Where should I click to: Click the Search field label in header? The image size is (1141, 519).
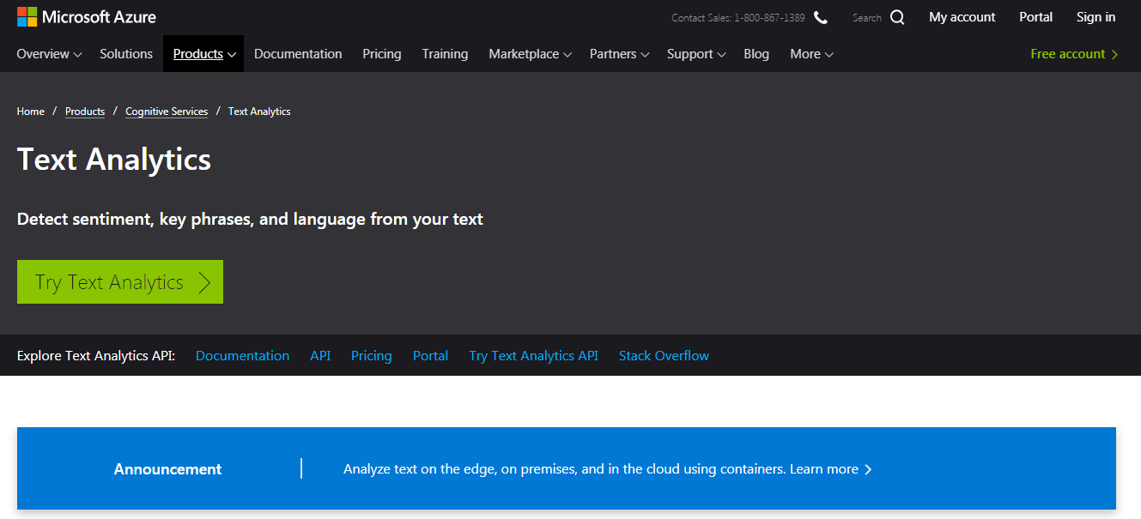pyautogui.click(x=867, y=18)
